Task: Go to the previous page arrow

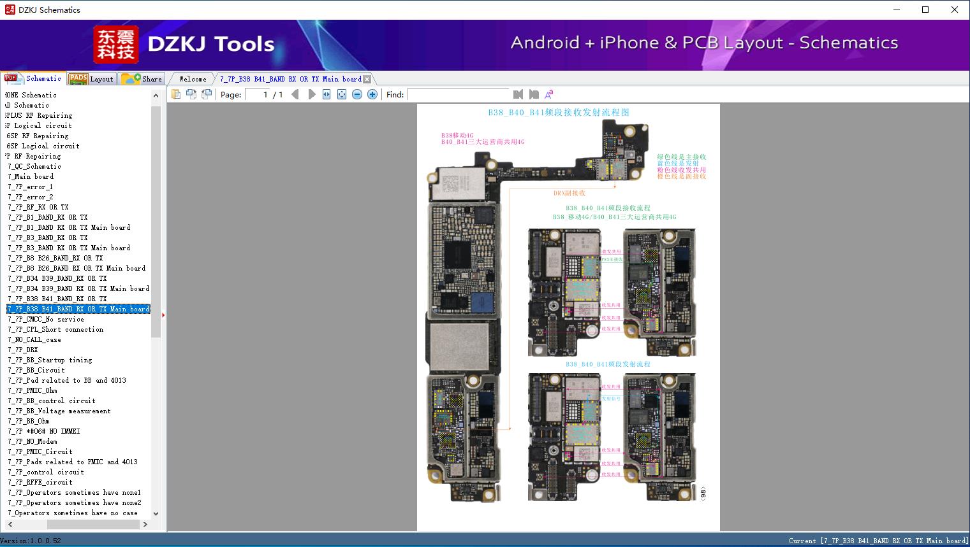Action: 295,94
